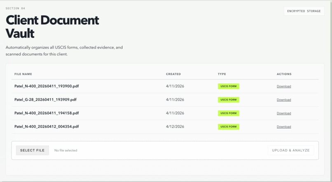Click the Encrypted Storage badge
The width and height of the screenshot is (332, 182).
(304, 11)
